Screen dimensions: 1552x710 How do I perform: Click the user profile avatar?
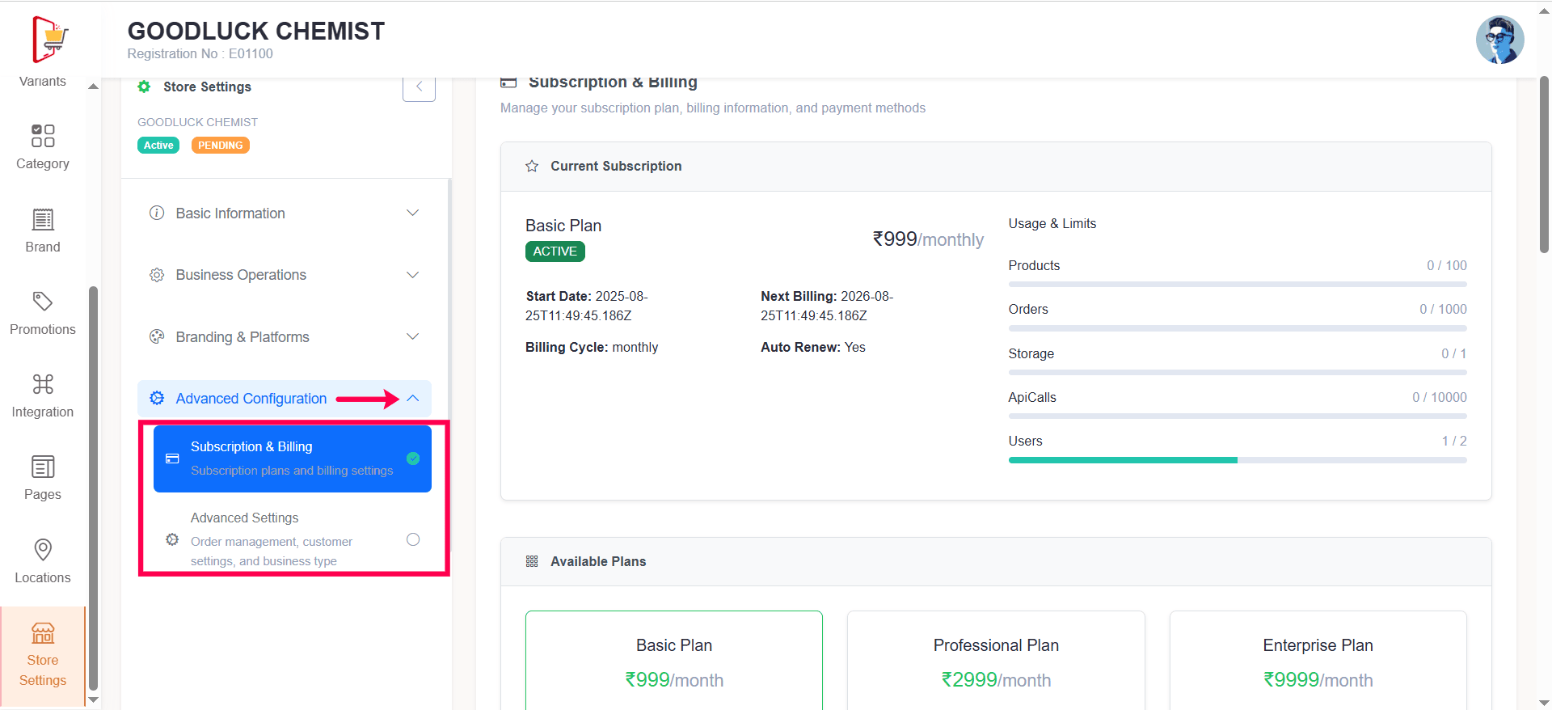(x=1499, y=40)
